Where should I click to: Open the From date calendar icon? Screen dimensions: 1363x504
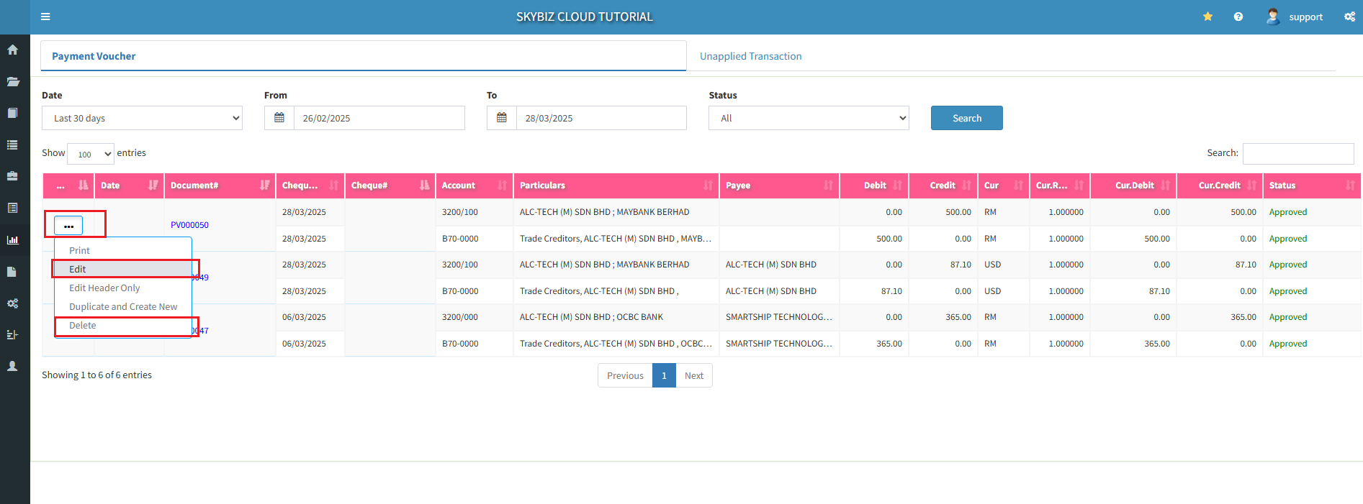[x=279, y=118]
